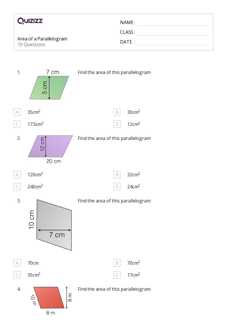
Task: Click the NAME input line
Action: (173, 23)
